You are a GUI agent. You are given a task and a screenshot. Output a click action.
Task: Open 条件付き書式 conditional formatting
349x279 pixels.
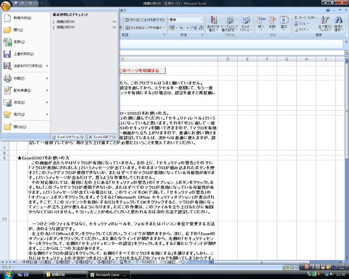pyautogui.click(x=213, y=24)
